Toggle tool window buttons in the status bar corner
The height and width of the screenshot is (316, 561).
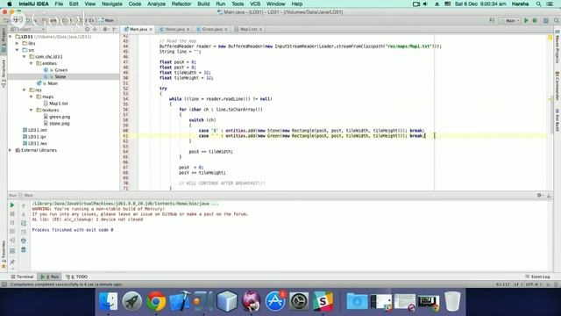pos(4,284)
